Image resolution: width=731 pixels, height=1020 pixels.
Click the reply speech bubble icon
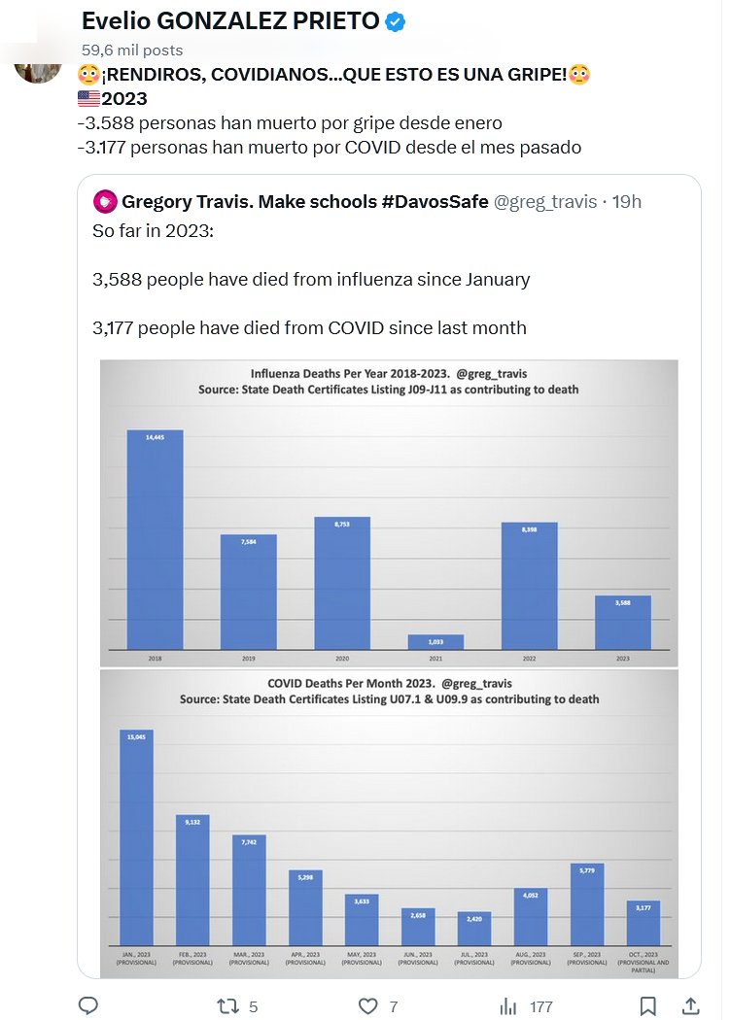pyautogui.click(x=87, y=1005)
